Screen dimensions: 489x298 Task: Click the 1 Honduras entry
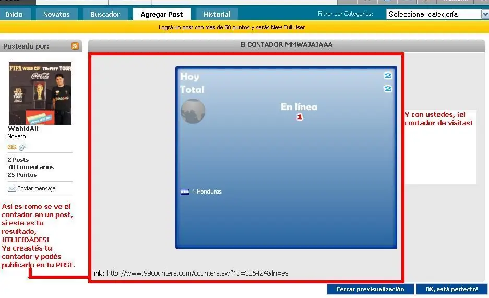pos(207,192)
